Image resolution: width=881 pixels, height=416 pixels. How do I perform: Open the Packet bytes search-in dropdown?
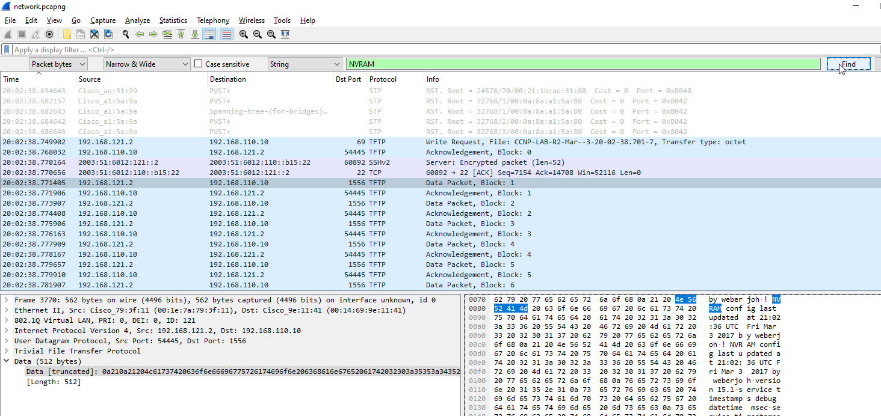click(58, 64)
